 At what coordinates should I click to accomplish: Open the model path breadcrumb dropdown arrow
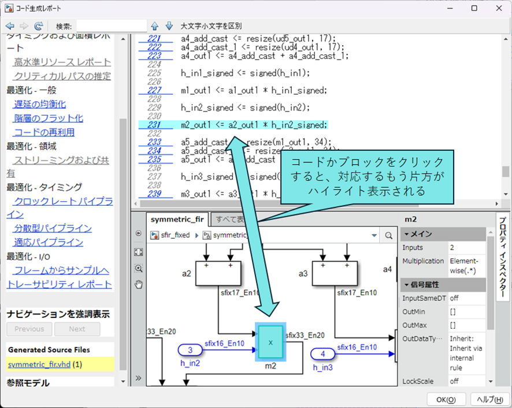pyautogui.click(x=374, y=236)
